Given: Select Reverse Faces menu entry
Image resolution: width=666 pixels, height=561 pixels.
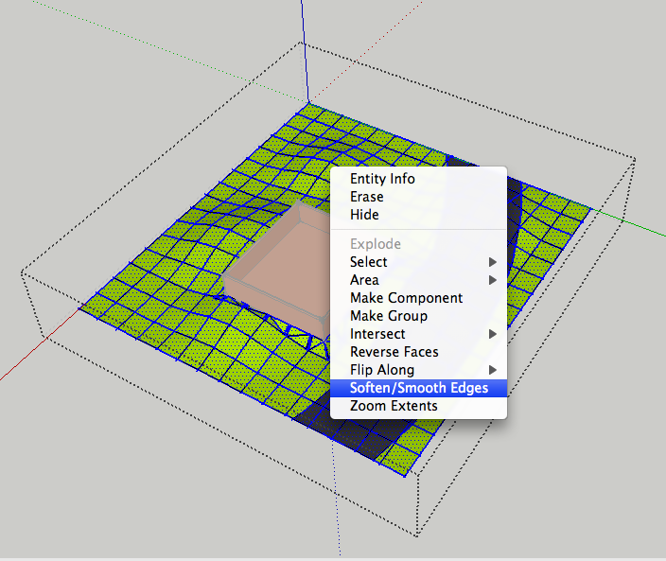Looking at the screenshot, I should click(x=394, y=352).
